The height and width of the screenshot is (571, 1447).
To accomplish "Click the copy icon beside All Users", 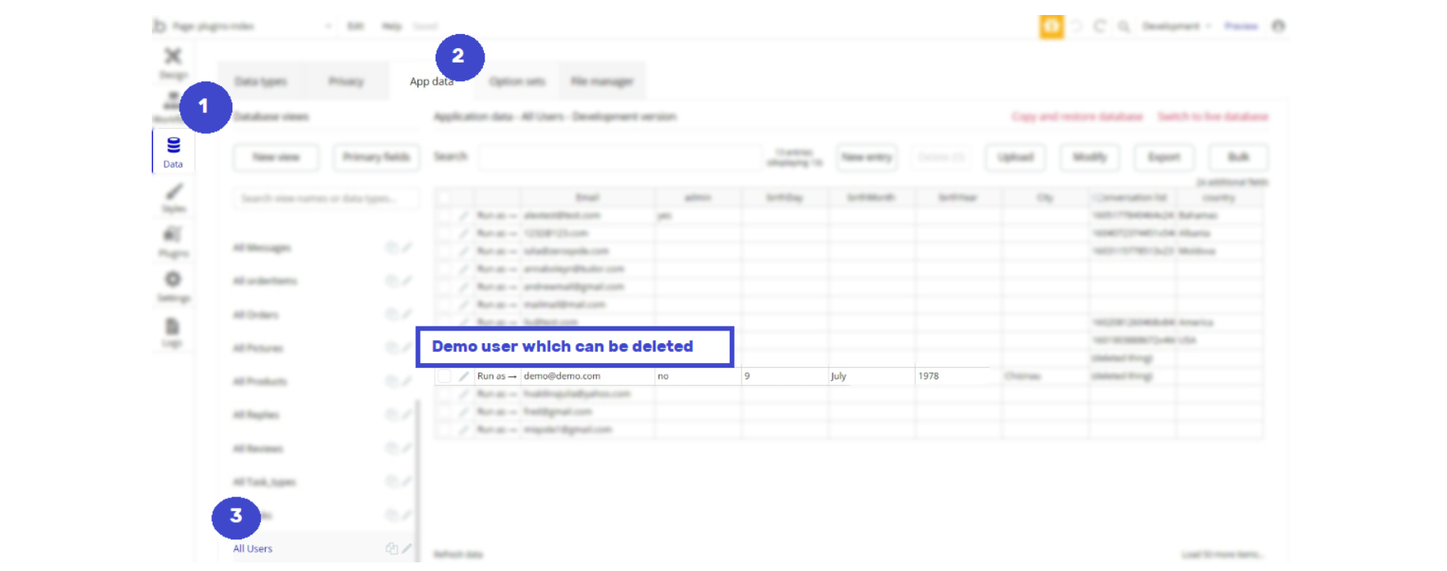I will (391, 548).
